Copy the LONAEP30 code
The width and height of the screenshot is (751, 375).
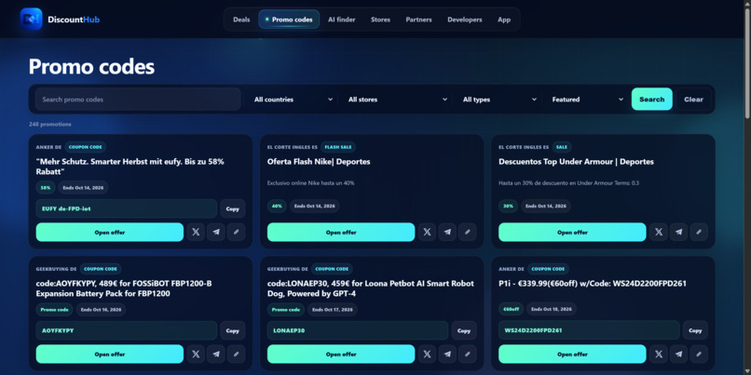[x=464, y=330]
